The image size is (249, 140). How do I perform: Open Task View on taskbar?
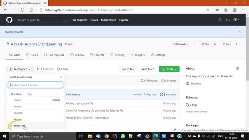click(81, 136)
